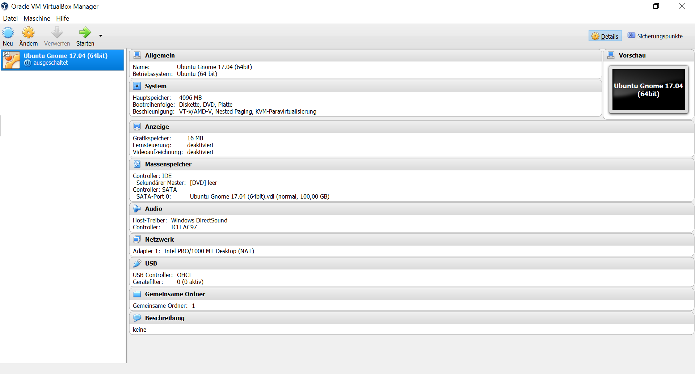Click the Ubuntu 64 OS icon in VM list
Viewport: 695px width, 374px height.
click(x=11, y=60)
